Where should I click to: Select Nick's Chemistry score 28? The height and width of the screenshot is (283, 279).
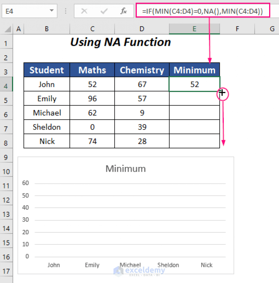coord(142,141)
